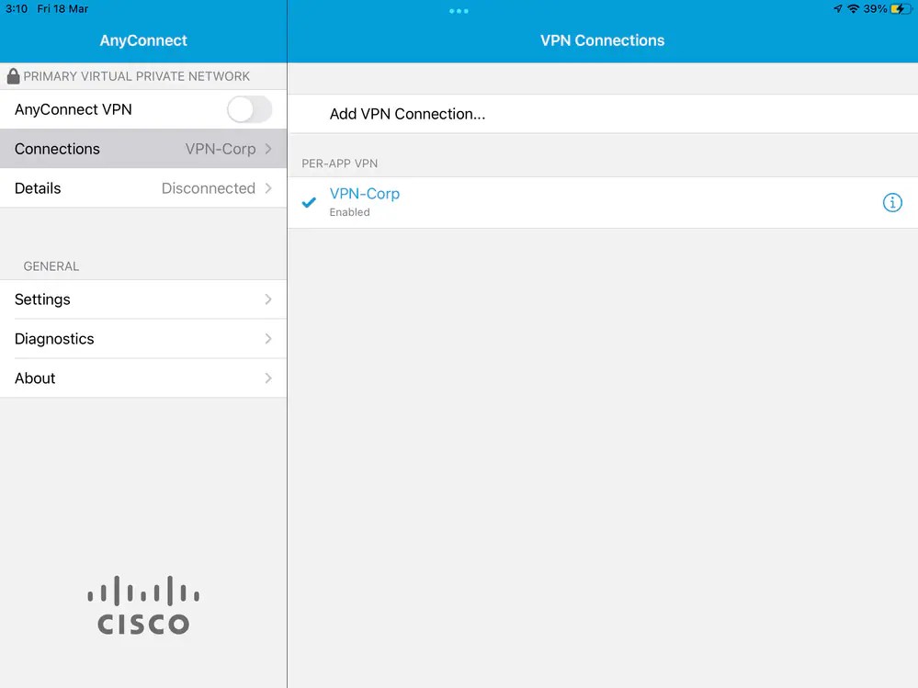The height and width of the screenshot is (688, 918).
Task: Tap the Details row showing Disconnected
Action: pos(142,188)
